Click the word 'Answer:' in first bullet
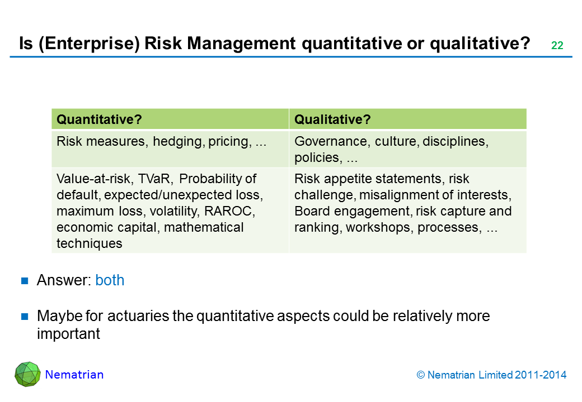 point(64,280)
